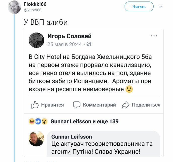The height and width of the screenshot is (162, 173).
Task: Click the Читать follow button
Action: [139, 7]
